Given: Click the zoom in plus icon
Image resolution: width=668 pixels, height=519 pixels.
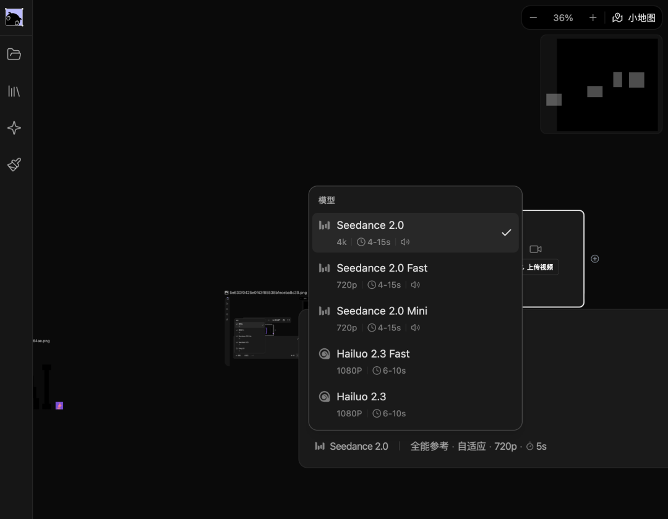Looking at the screenshot, I should 593,18.
